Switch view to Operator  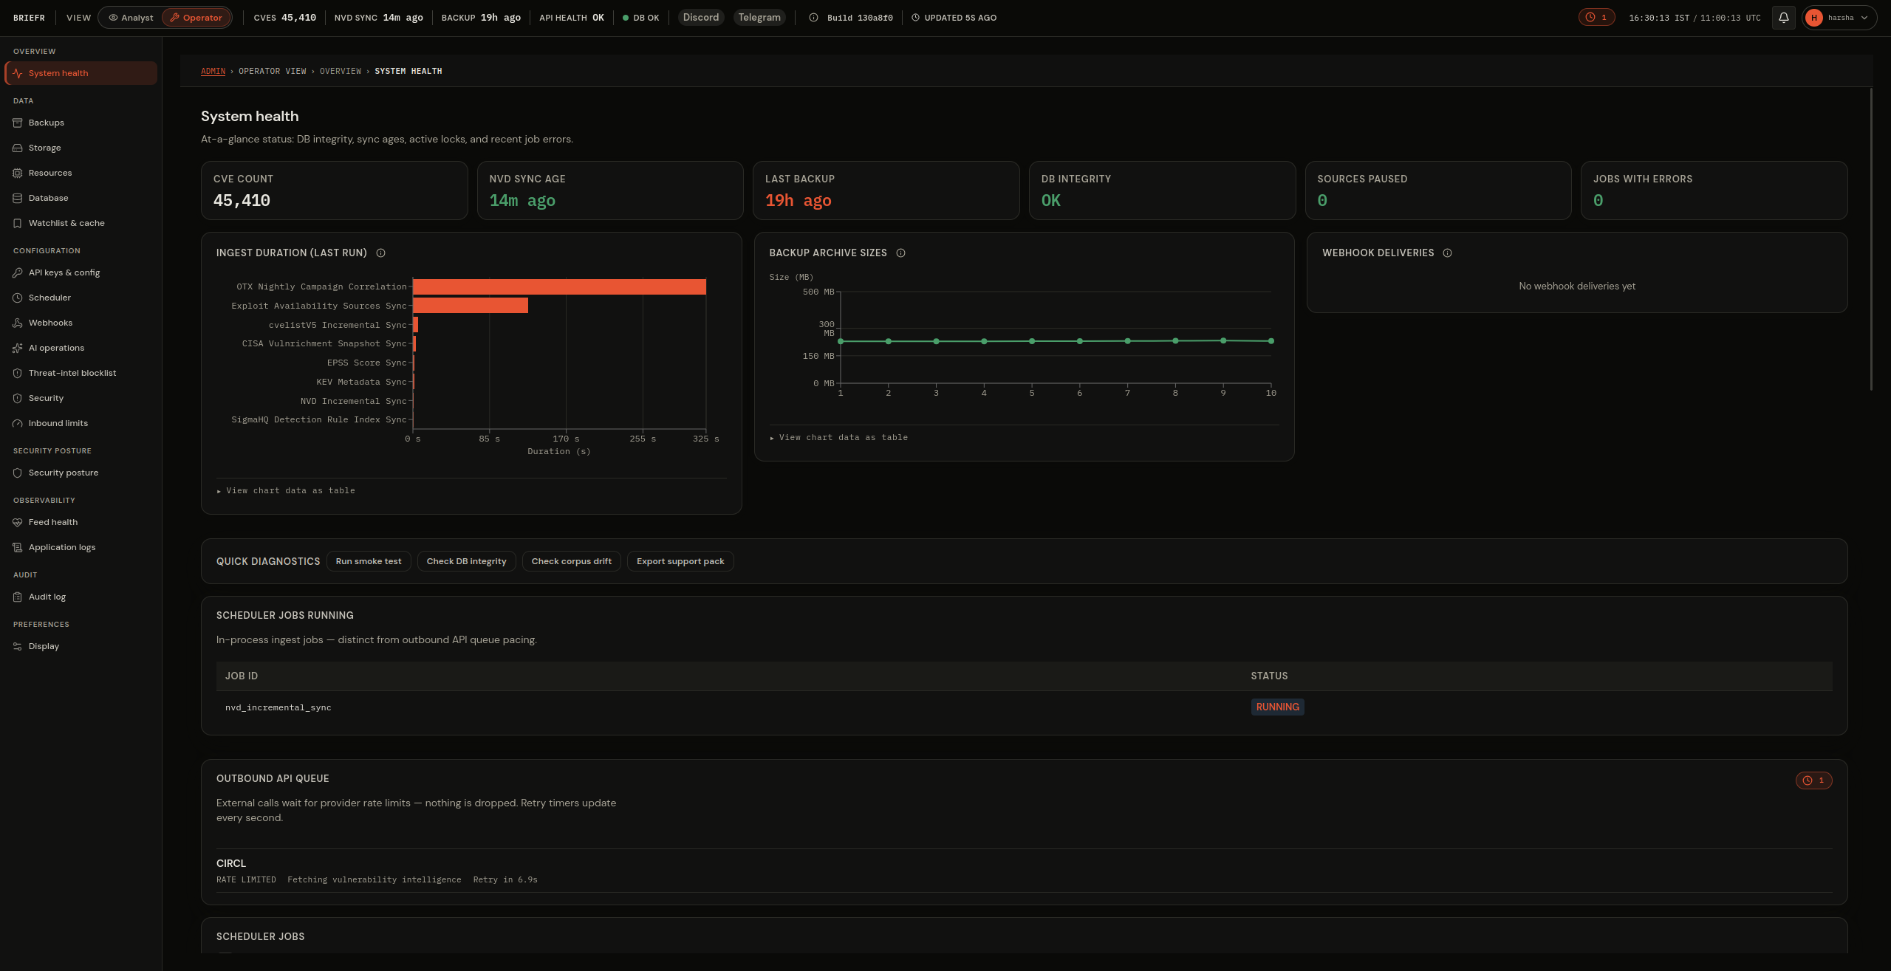[196, 18]
